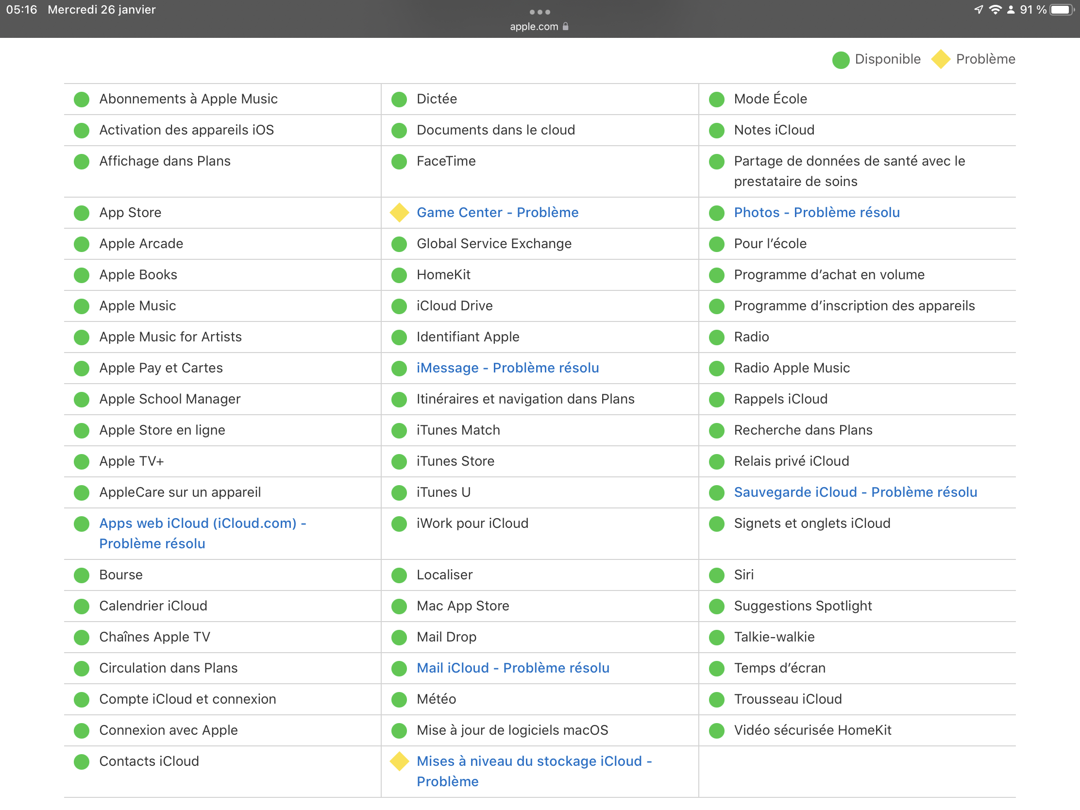Click green dot next to FaceTime
1080x810 pixels.
pos(399,162)
